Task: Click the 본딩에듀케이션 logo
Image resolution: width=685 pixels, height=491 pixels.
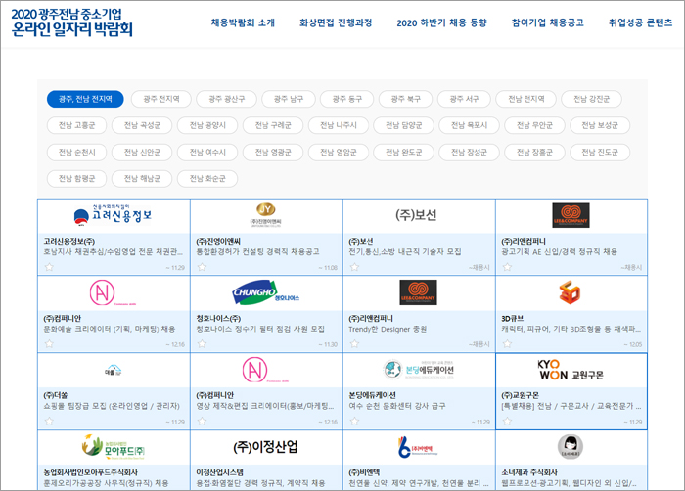Action: point(419,370)
